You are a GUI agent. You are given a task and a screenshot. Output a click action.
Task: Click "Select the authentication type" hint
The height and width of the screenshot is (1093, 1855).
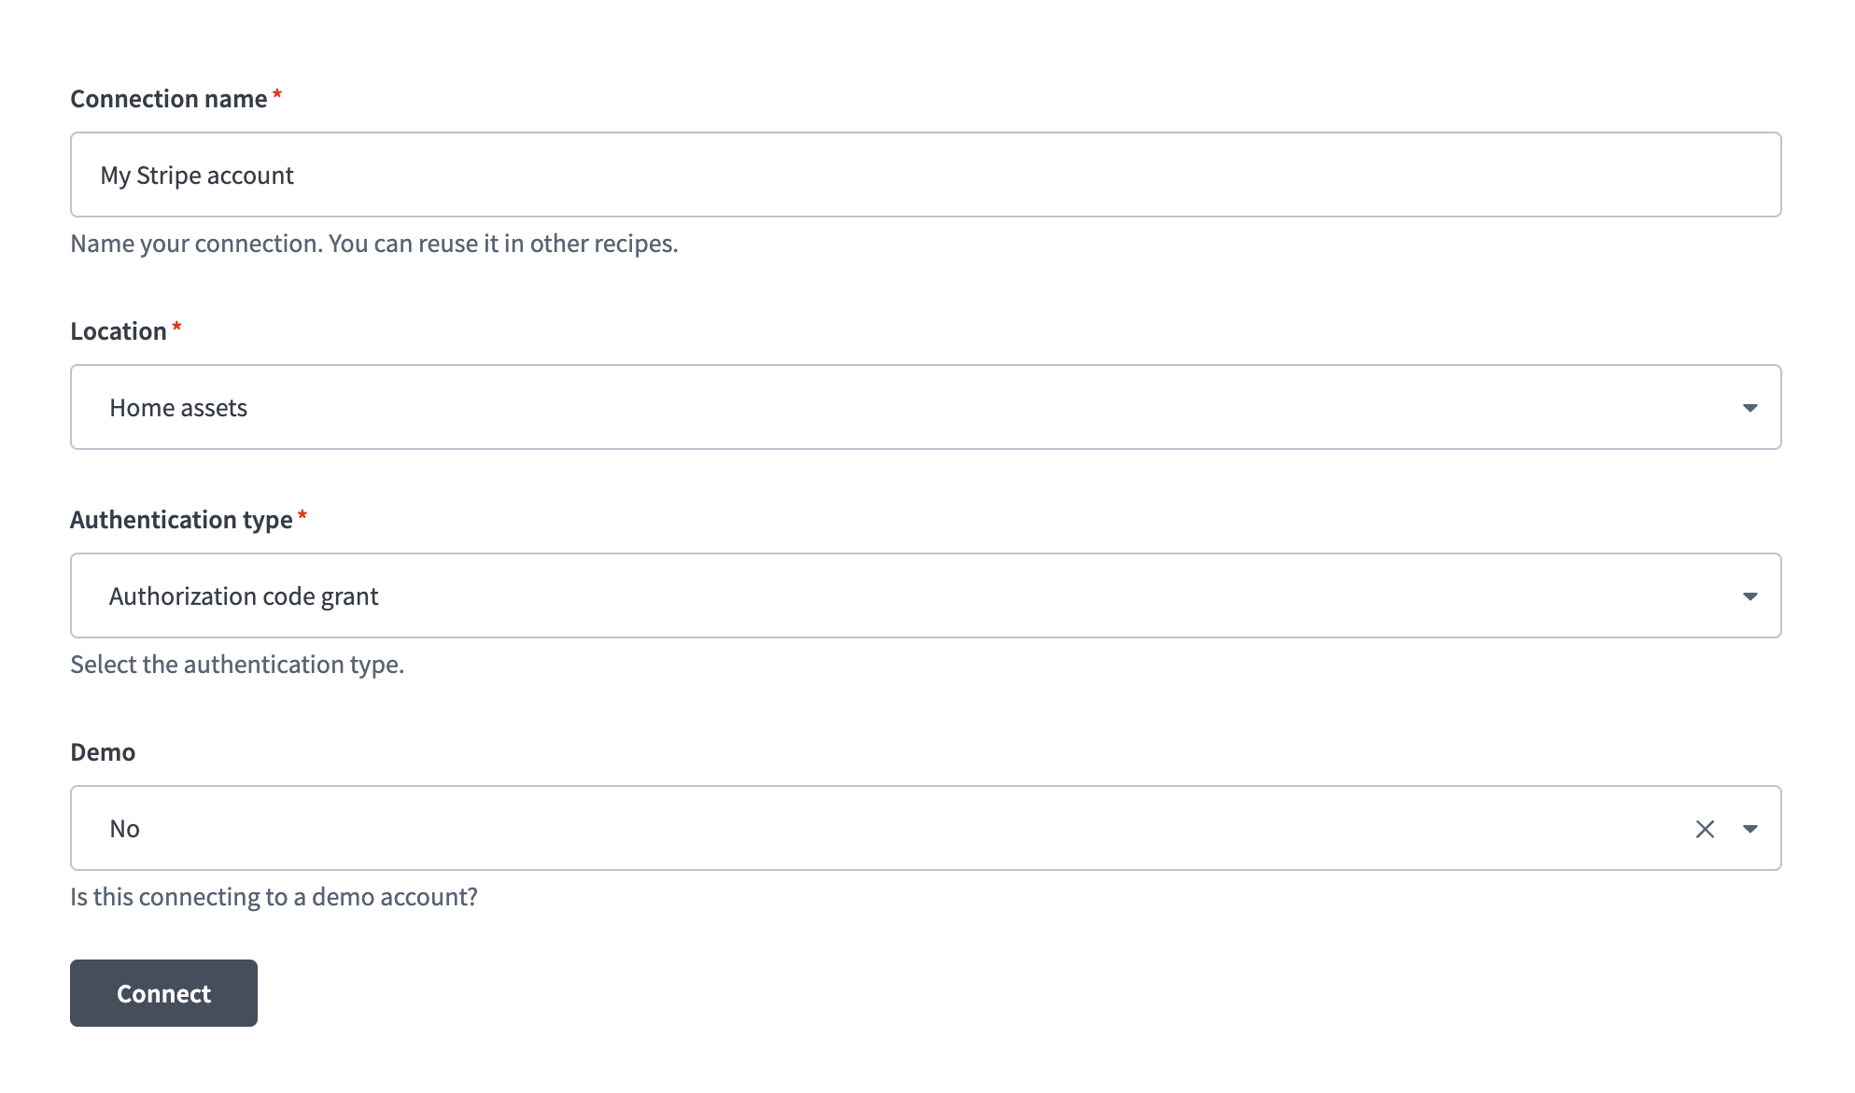237,665
